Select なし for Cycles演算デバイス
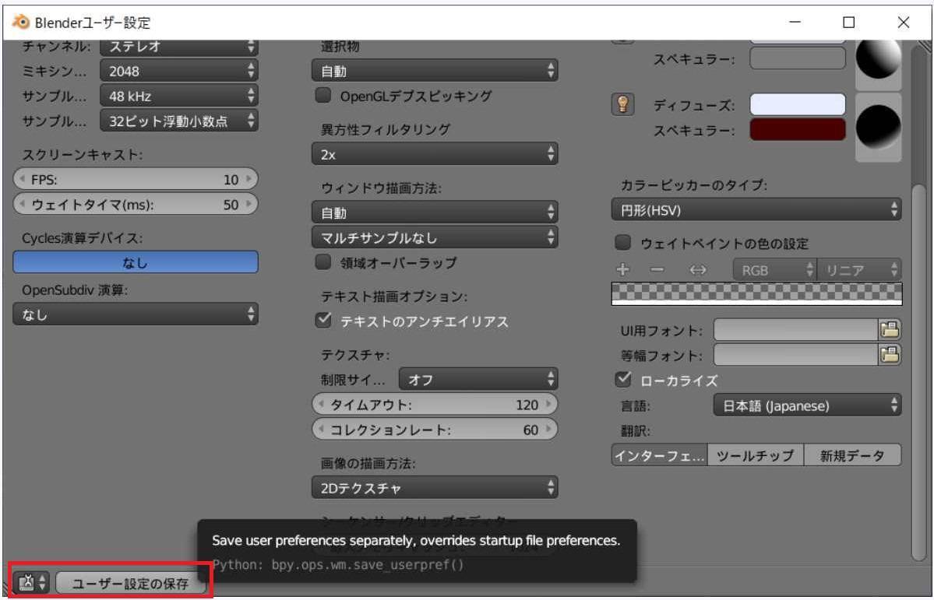This screenshot has width=934, height=600. tap(136, 262)
